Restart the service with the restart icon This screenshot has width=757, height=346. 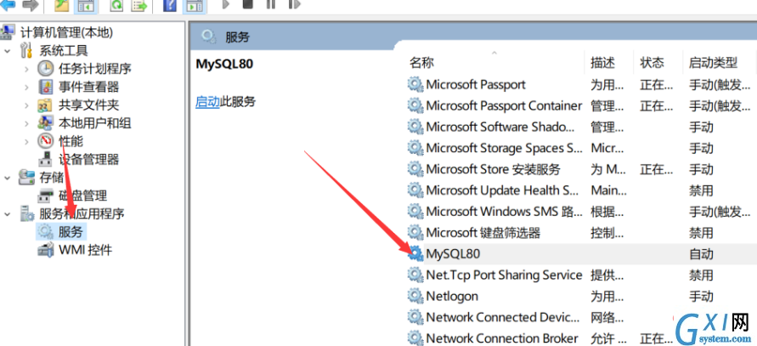click(x=294, y=4)
